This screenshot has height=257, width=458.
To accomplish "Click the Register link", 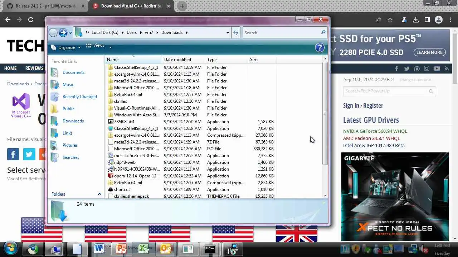I will (x=373, y=106).
